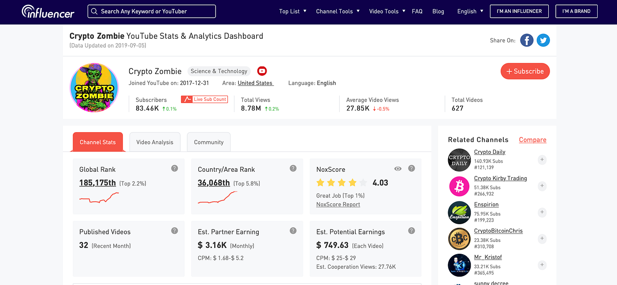Screen dimensions: 617x285
Task: Open the red YouTube channel icon
Action: click(262, 71)
